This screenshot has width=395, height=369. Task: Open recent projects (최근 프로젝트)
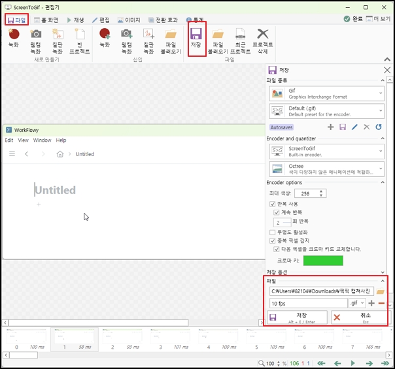[x=240, y=41]
